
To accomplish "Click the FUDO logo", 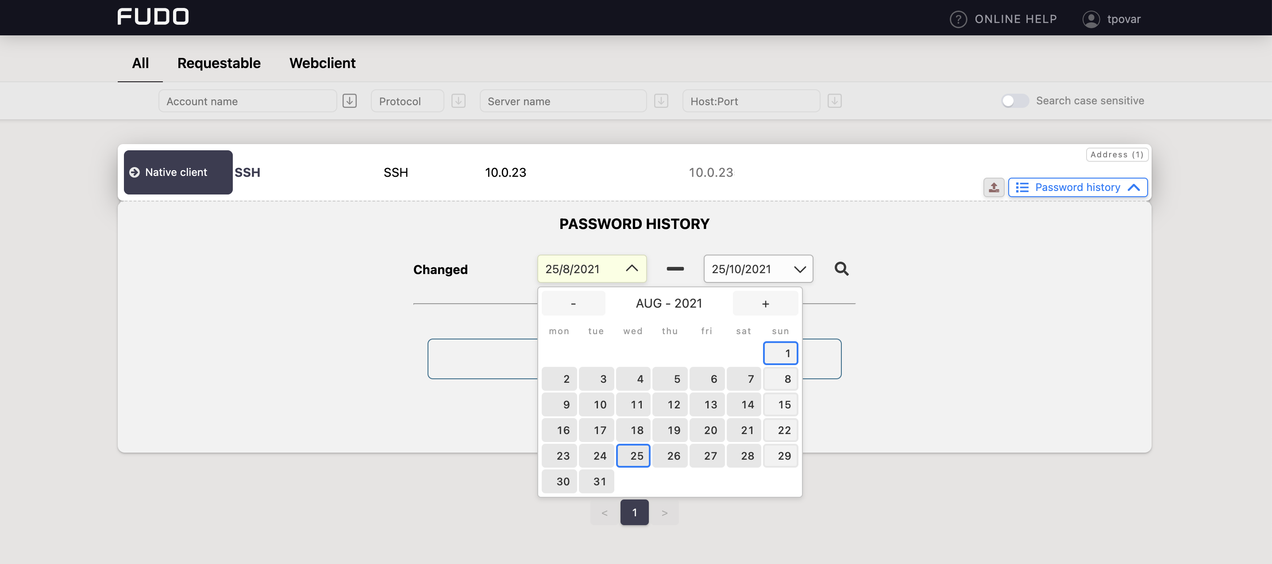I will coord(153,17).
